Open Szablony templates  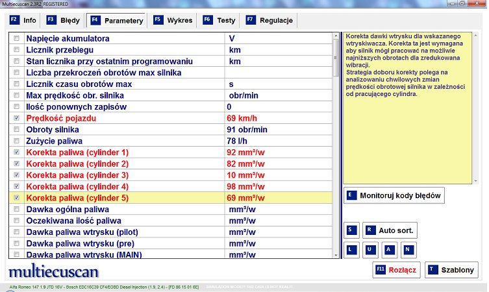coord(451,270)
